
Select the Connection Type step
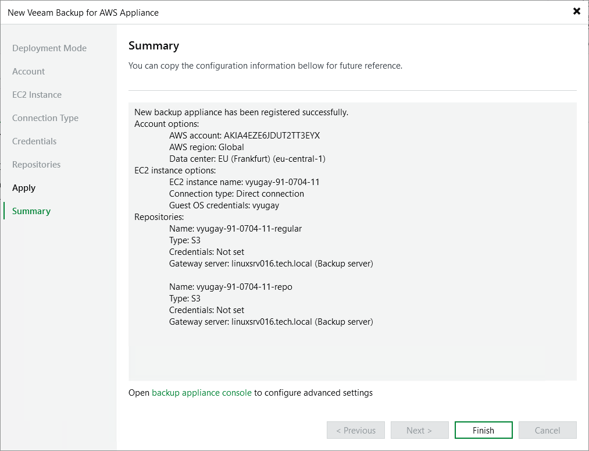coord(45,118)
